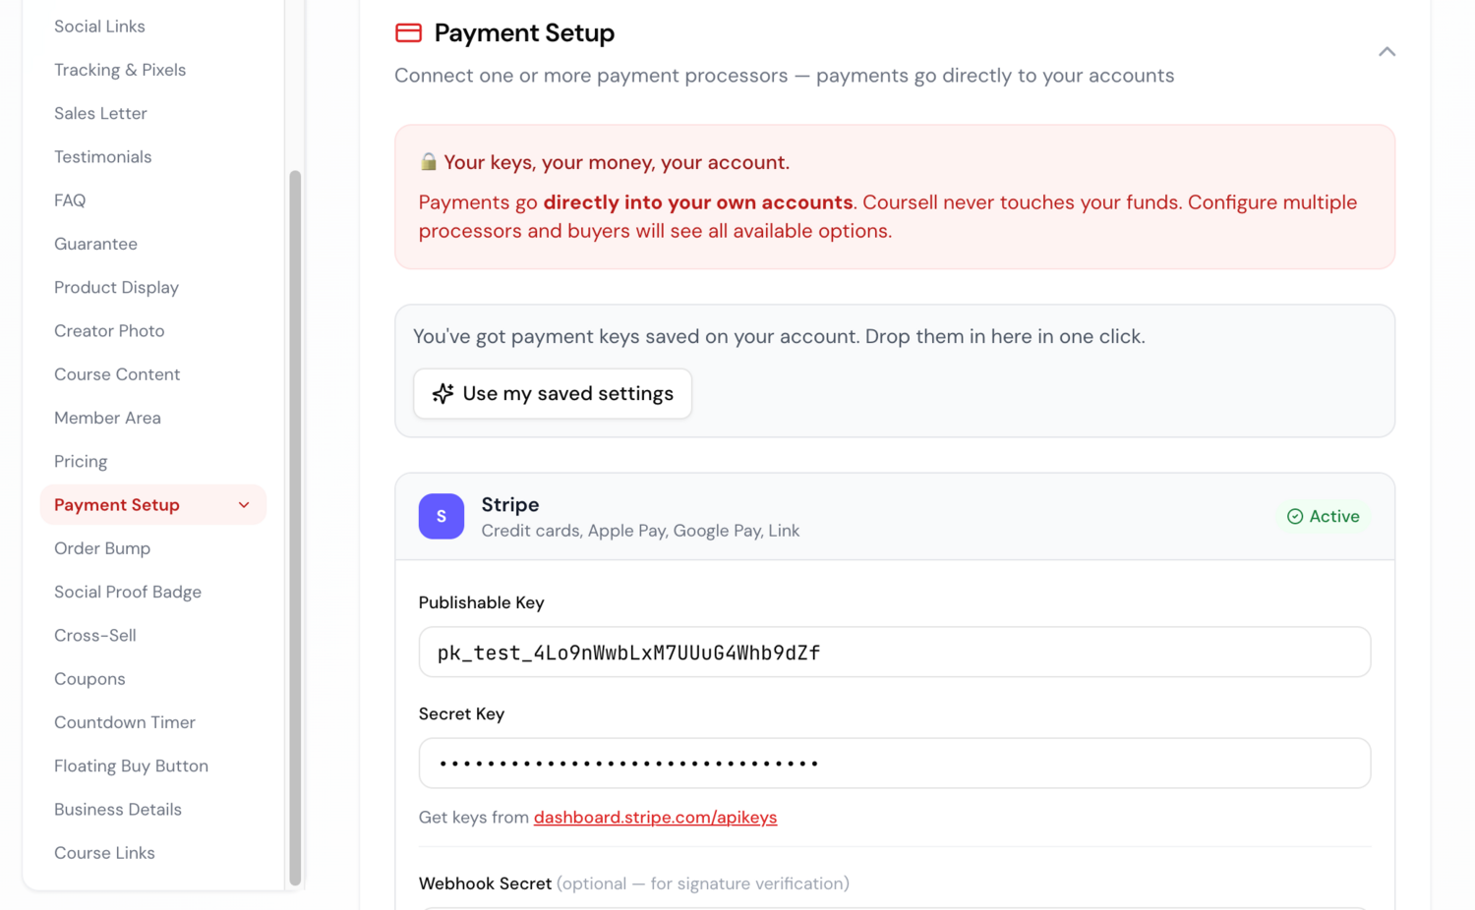Image resolution: width=1475 pixels, height=910 pixels.
Task: Go to Course Content section
Action: click(117, 374)
